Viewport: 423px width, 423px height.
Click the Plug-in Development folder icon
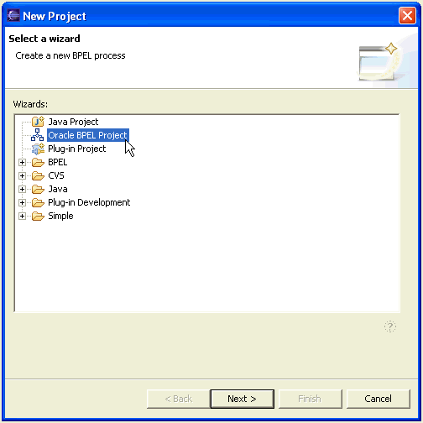pyautogui.click(x=38, y=202)
